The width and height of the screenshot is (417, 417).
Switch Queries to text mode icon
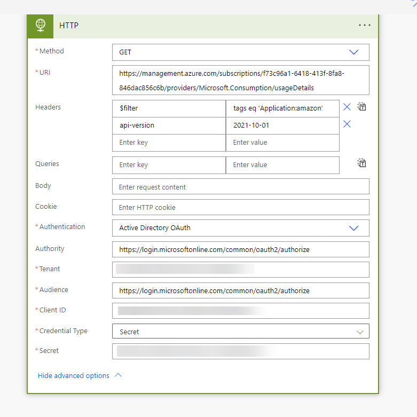(x=361, y=163)
